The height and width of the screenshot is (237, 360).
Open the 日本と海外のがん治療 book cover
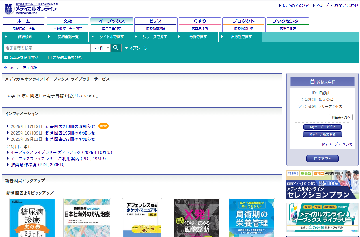coord(87,218)
